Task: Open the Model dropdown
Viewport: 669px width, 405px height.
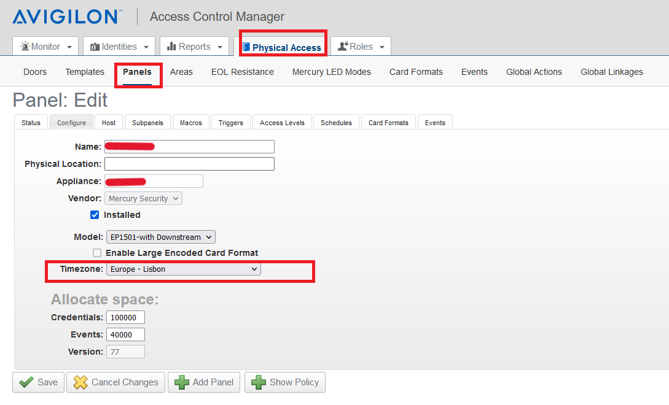Action: click(160, 237)
